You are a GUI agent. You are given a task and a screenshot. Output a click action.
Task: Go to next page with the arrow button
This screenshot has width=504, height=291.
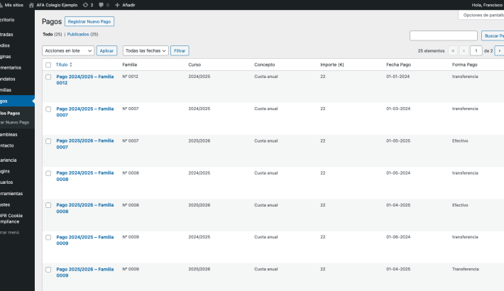click(x=499, y=51)
